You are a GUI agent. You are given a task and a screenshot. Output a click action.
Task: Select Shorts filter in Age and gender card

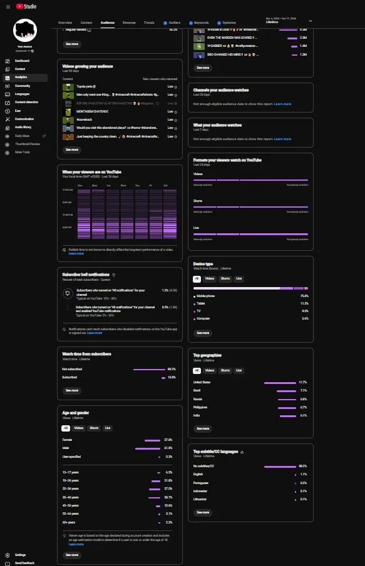94,428
